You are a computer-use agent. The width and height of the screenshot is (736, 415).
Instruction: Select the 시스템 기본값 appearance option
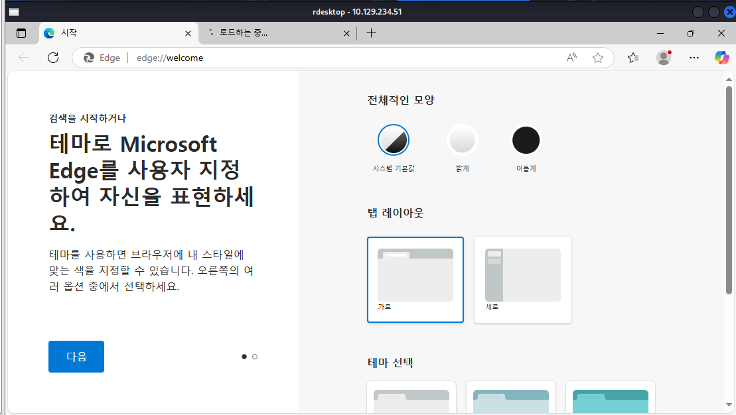coord(394,140)
